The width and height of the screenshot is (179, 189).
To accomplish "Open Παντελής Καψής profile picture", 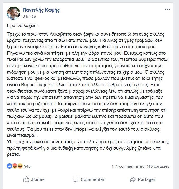I will click(13, 13).
